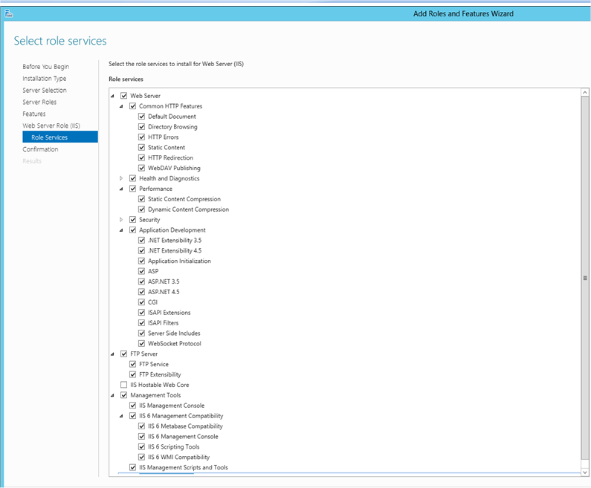This screenshot has height=488, width=591.
Task: Jump to the Confirmation step
Action: click(x=40, y=149)
